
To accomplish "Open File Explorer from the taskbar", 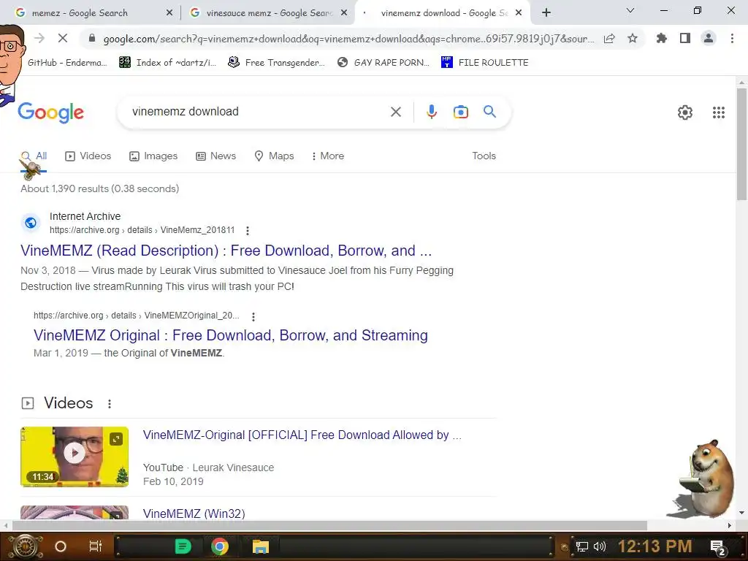I will [261, 546].
